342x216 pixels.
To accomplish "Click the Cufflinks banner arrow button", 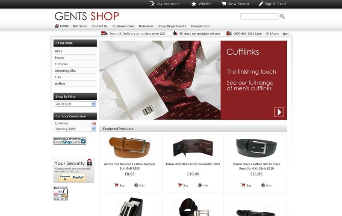I will [279, 112].
